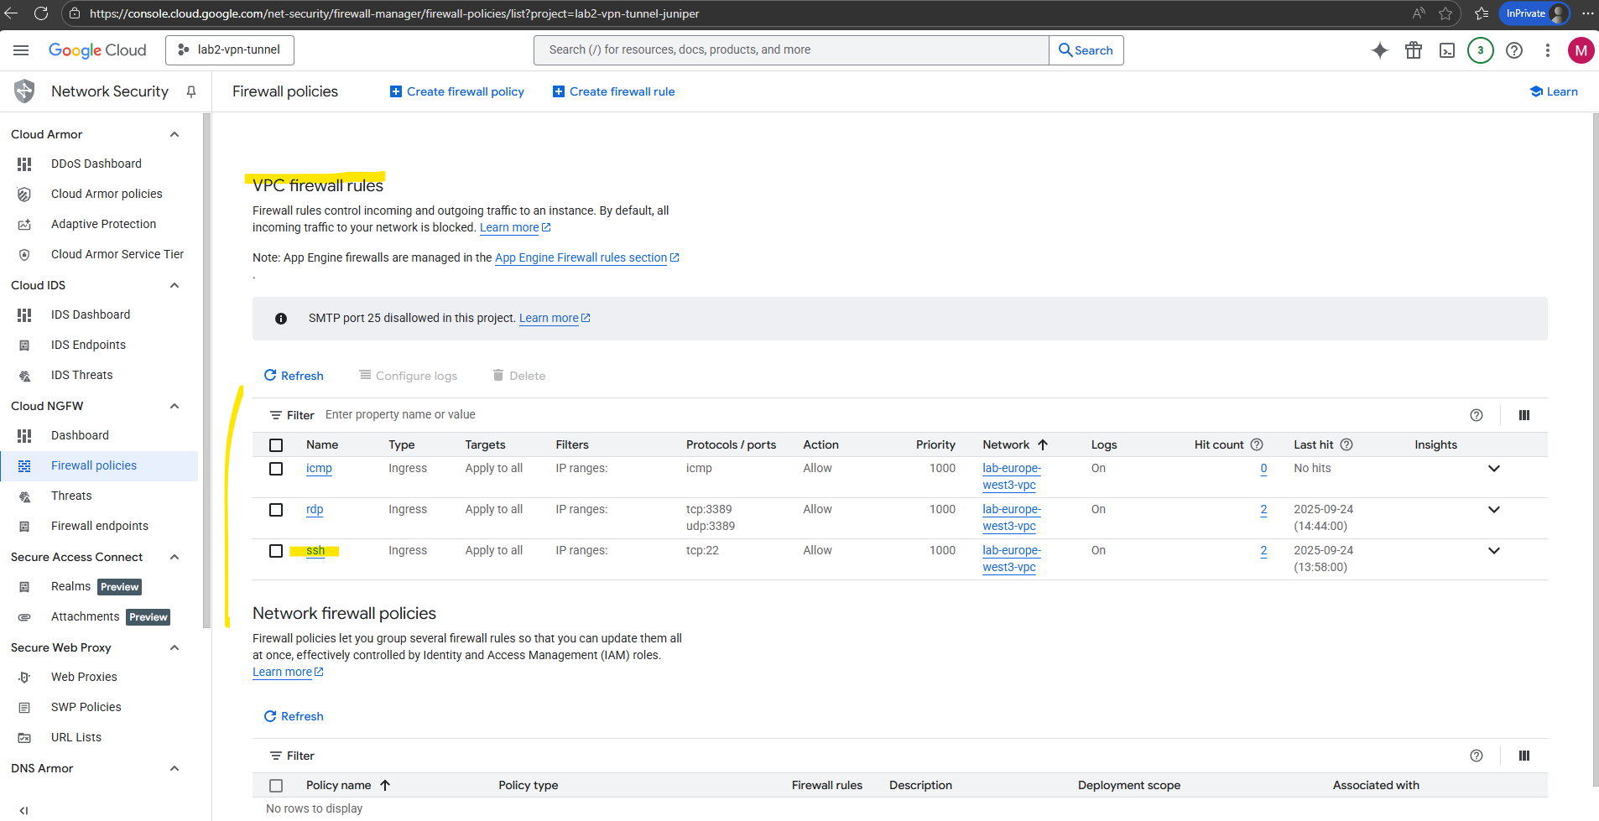This screenshot has height=821, width=1599.
Task: Pin Network Security to navigation
Action: [191, 91]
